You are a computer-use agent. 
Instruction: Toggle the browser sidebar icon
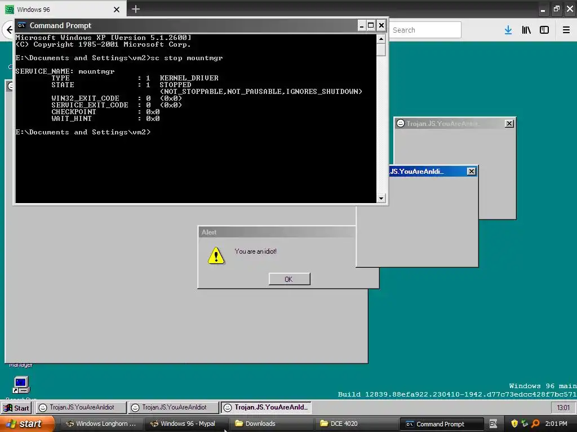point(544,30)
